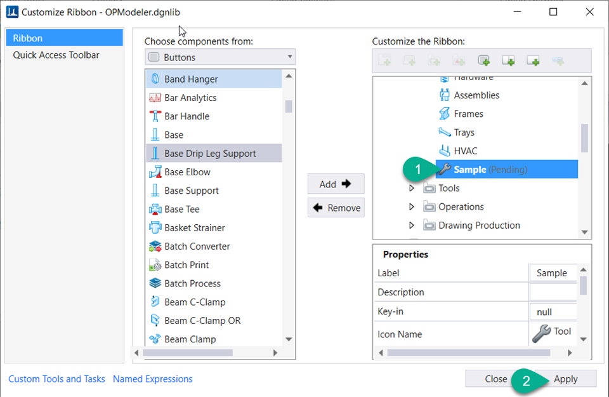
Task: Click the component list vertical scroll thumb
Action: (289, 106)
